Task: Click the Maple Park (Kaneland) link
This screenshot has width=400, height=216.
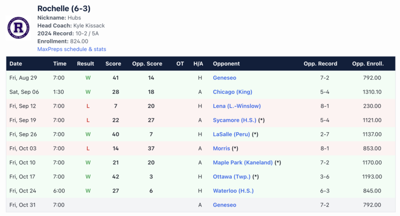Action: coord(243,163)
